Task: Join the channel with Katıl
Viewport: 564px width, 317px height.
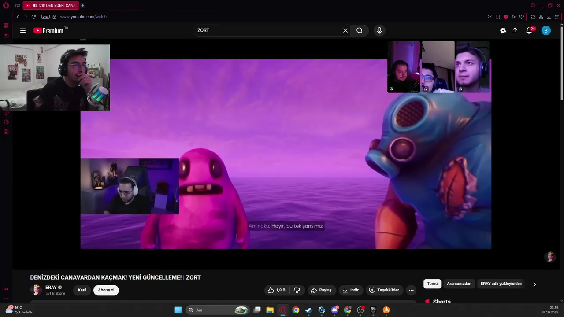Action: (x=82, y=290)
